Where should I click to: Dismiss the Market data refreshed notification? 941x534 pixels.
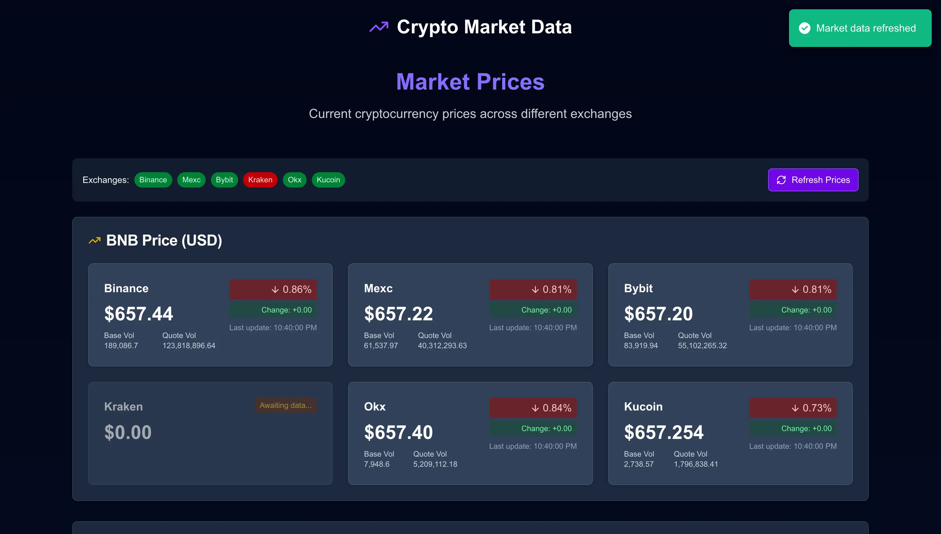click(x=860, y=28)
